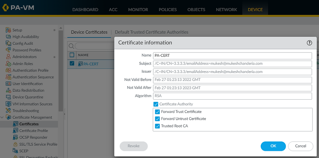Click the Certificates item icon

tap(16, 124)
